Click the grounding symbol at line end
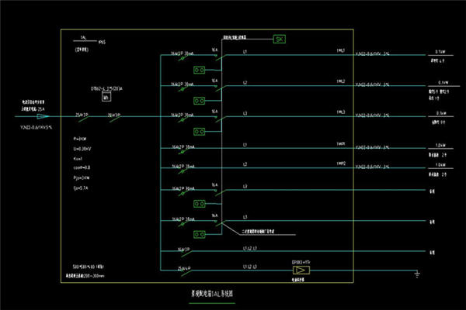 (x=417, y=274)
